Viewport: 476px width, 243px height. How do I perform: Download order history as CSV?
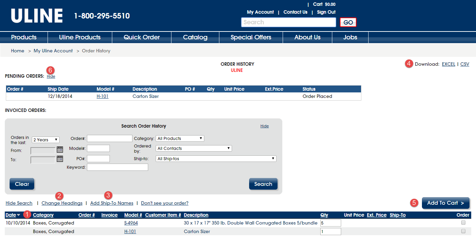click(464, 64)
